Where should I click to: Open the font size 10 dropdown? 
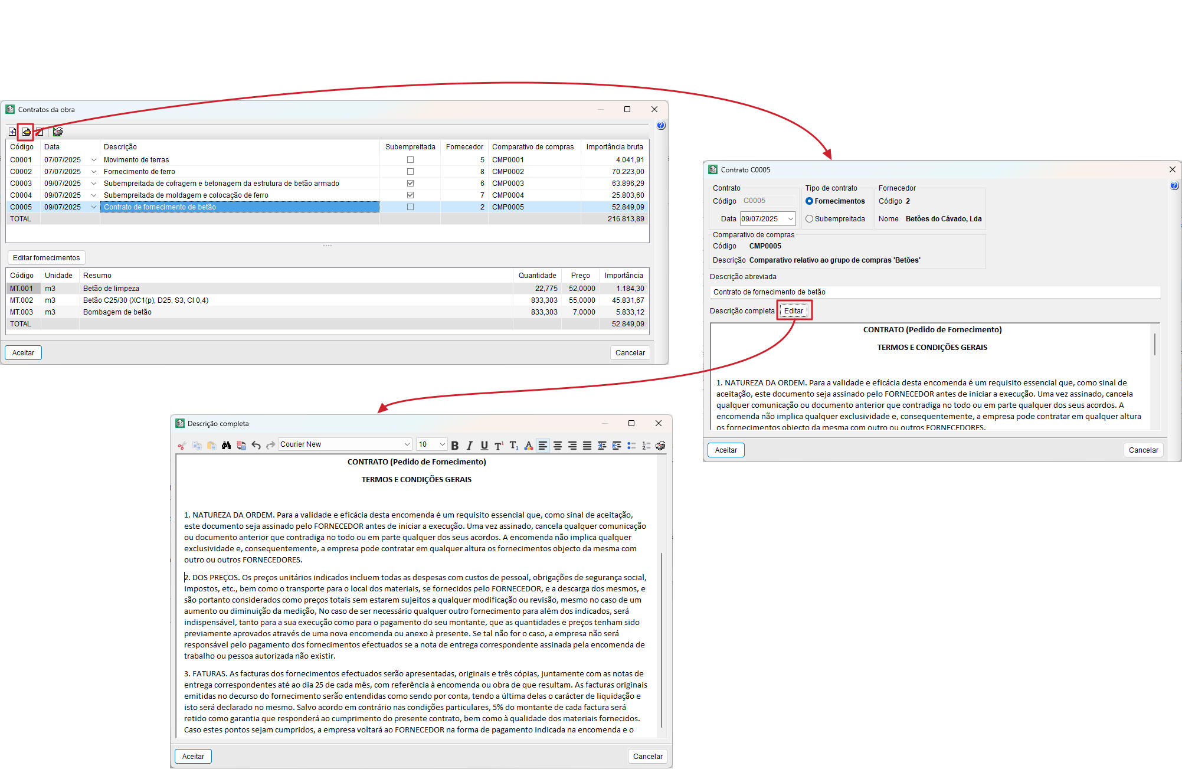(442, 444)
